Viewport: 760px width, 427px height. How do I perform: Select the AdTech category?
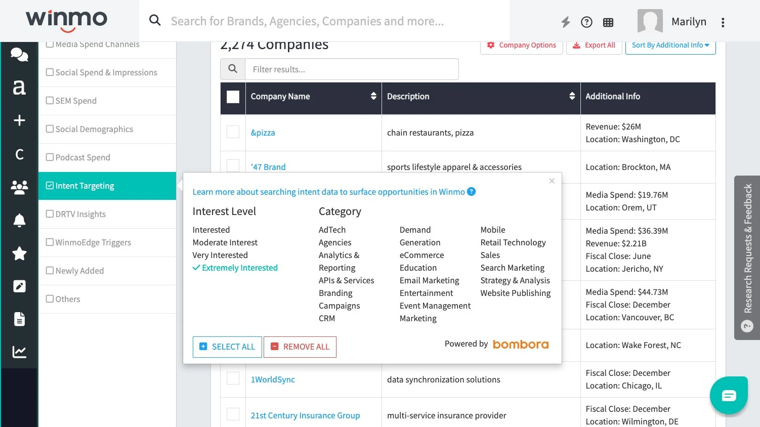pos(332,230)
